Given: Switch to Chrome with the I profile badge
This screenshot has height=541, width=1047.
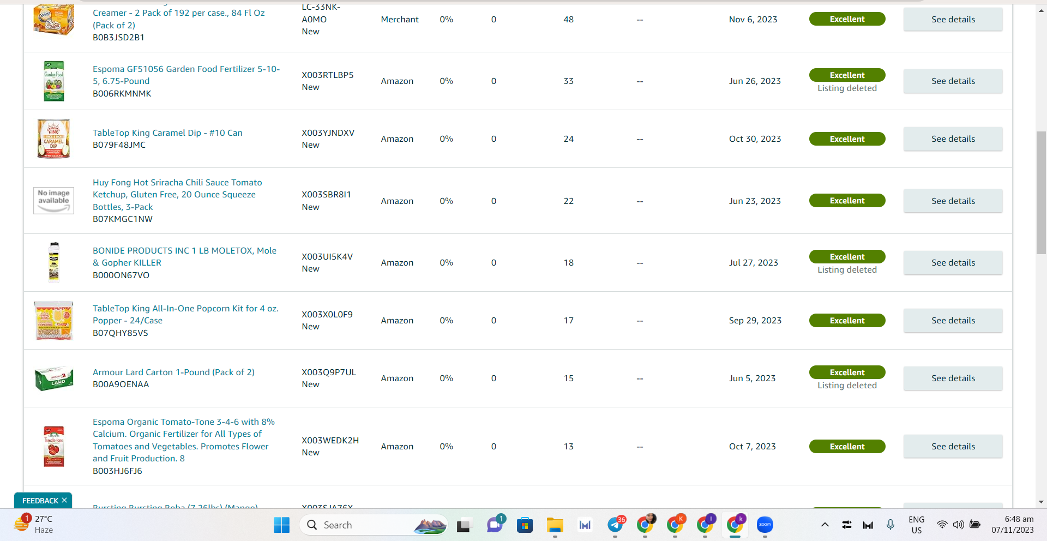Looking at the screenshot, I should click(x=705, y=525).
